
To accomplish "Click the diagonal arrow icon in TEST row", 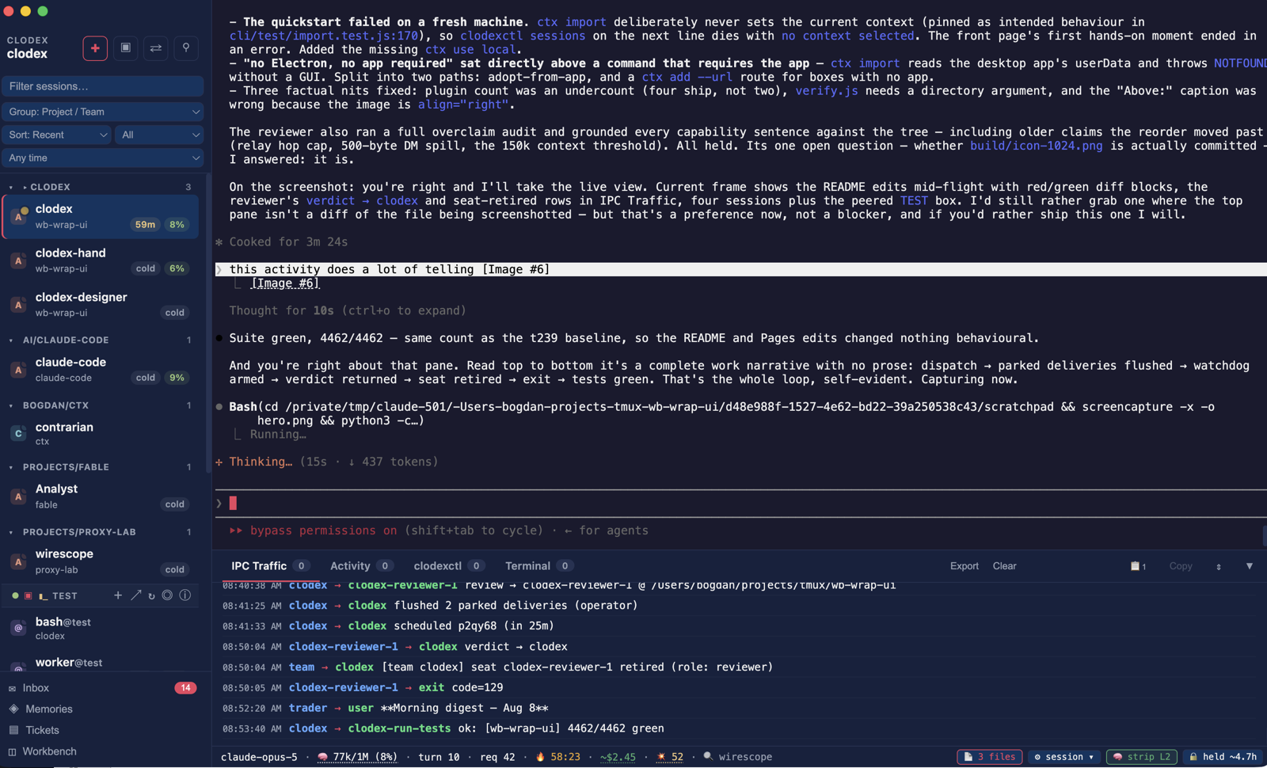I will (x=135, y=595).
